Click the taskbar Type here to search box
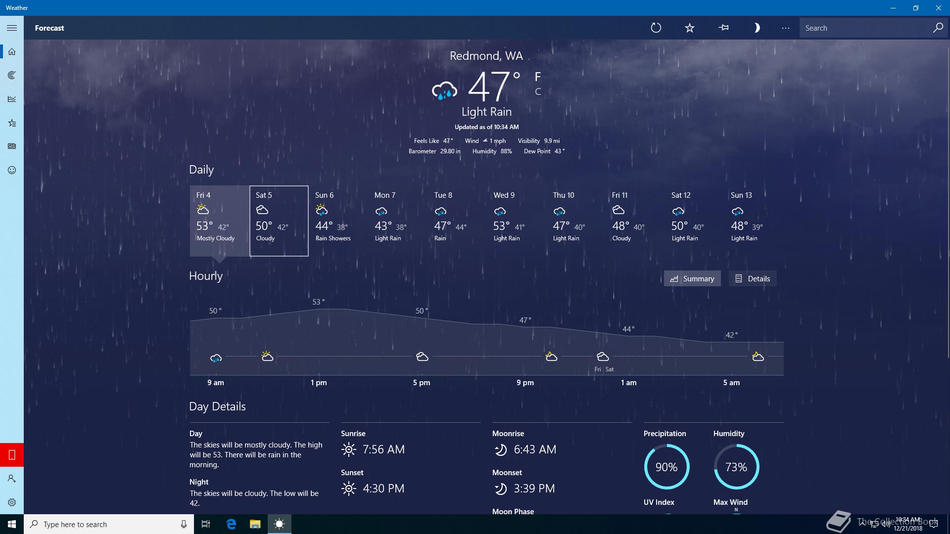This screenshot has width=950, height=534. pos(109,524)
